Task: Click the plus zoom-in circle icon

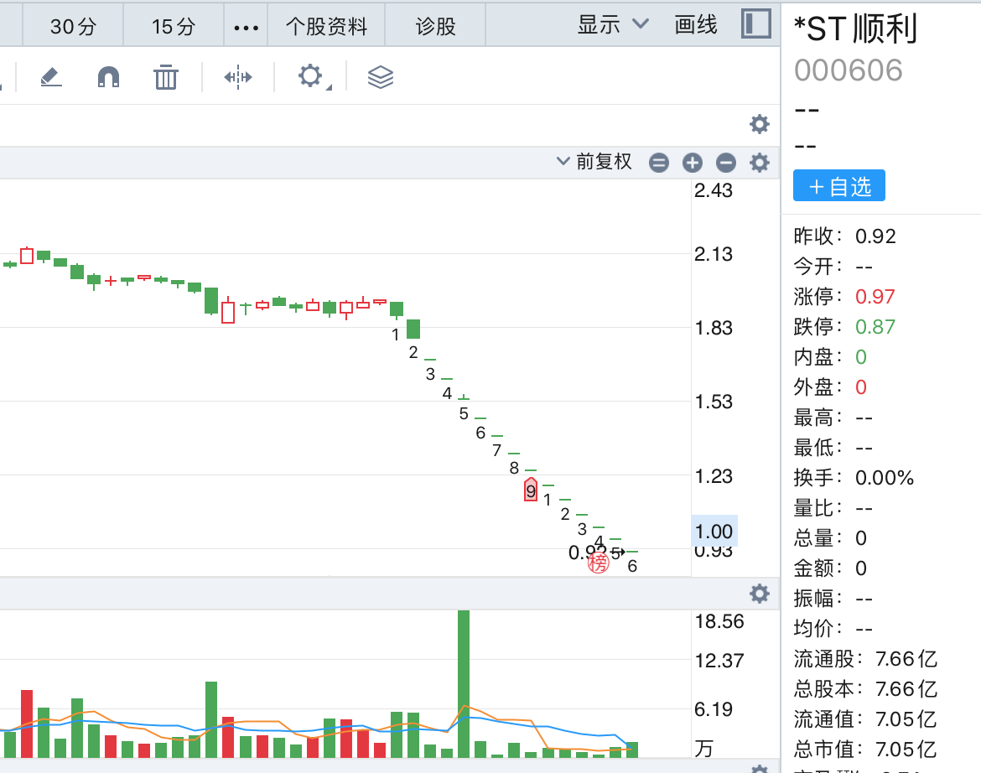Action: point(692,163)
